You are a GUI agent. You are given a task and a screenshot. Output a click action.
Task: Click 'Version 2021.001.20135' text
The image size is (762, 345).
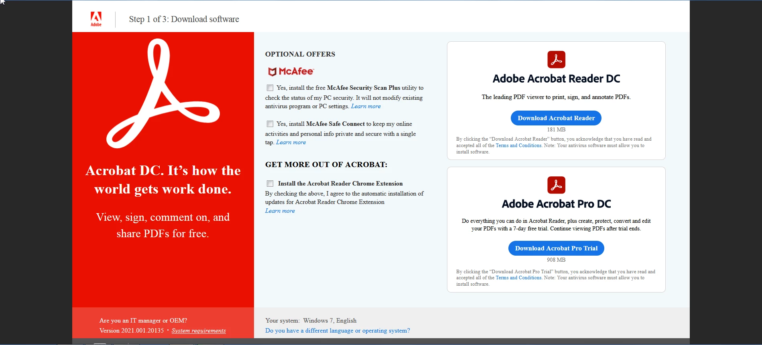tap(132, 331)
